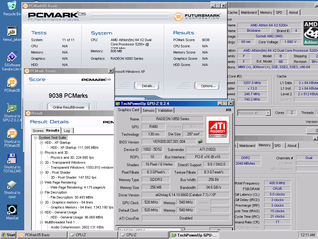The height and width of the screenshot is (239, 318).
Task: Open the Recycle Bin desktop icon
Action: pyautogui.click(x=12, y=6)
